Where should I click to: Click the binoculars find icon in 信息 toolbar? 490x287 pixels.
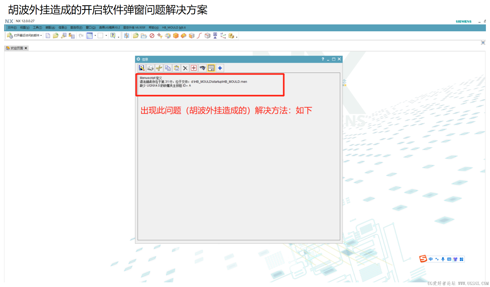[x=202, y=68]
